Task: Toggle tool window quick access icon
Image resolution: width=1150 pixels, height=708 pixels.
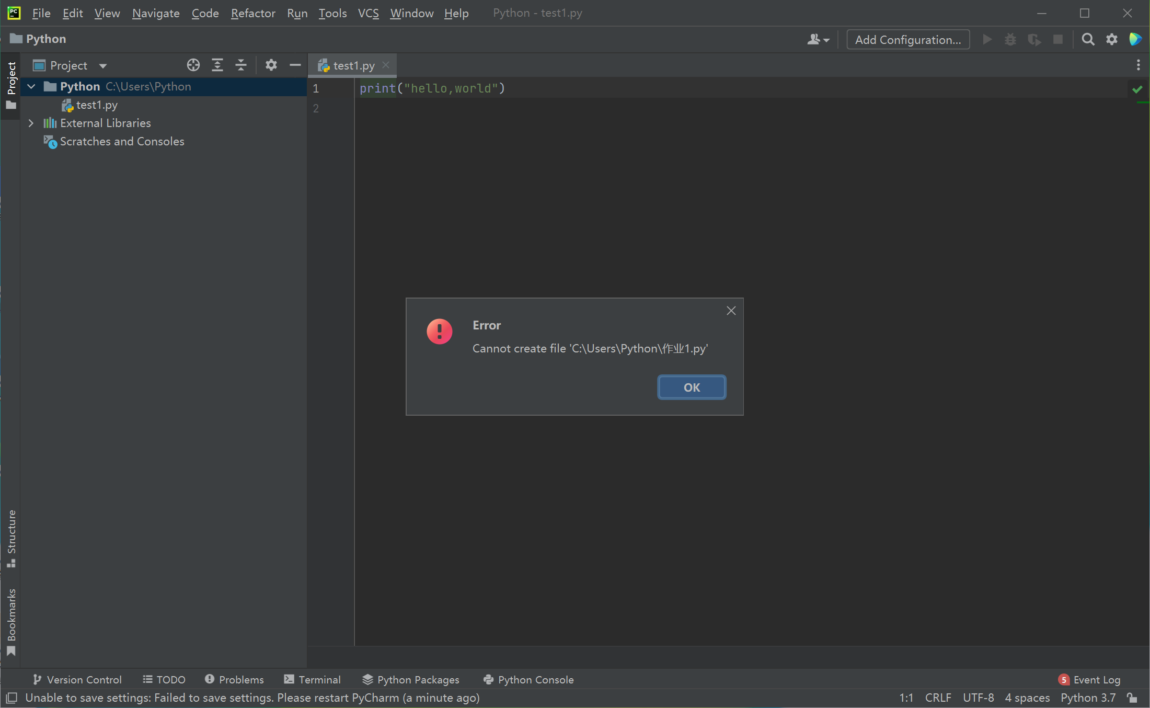Action: click(x=11, y=698)
